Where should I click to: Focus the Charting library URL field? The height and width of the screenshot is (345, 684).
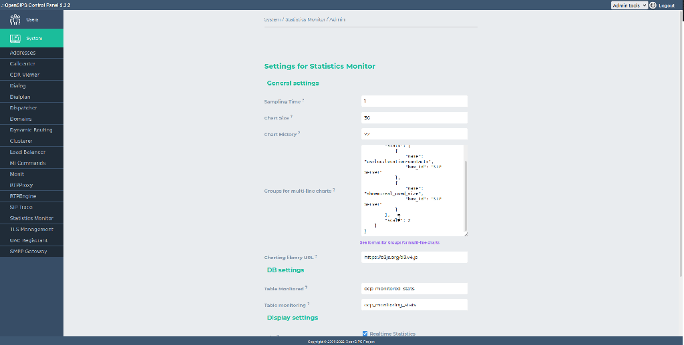pyautogui.click(x=413, y=257)
